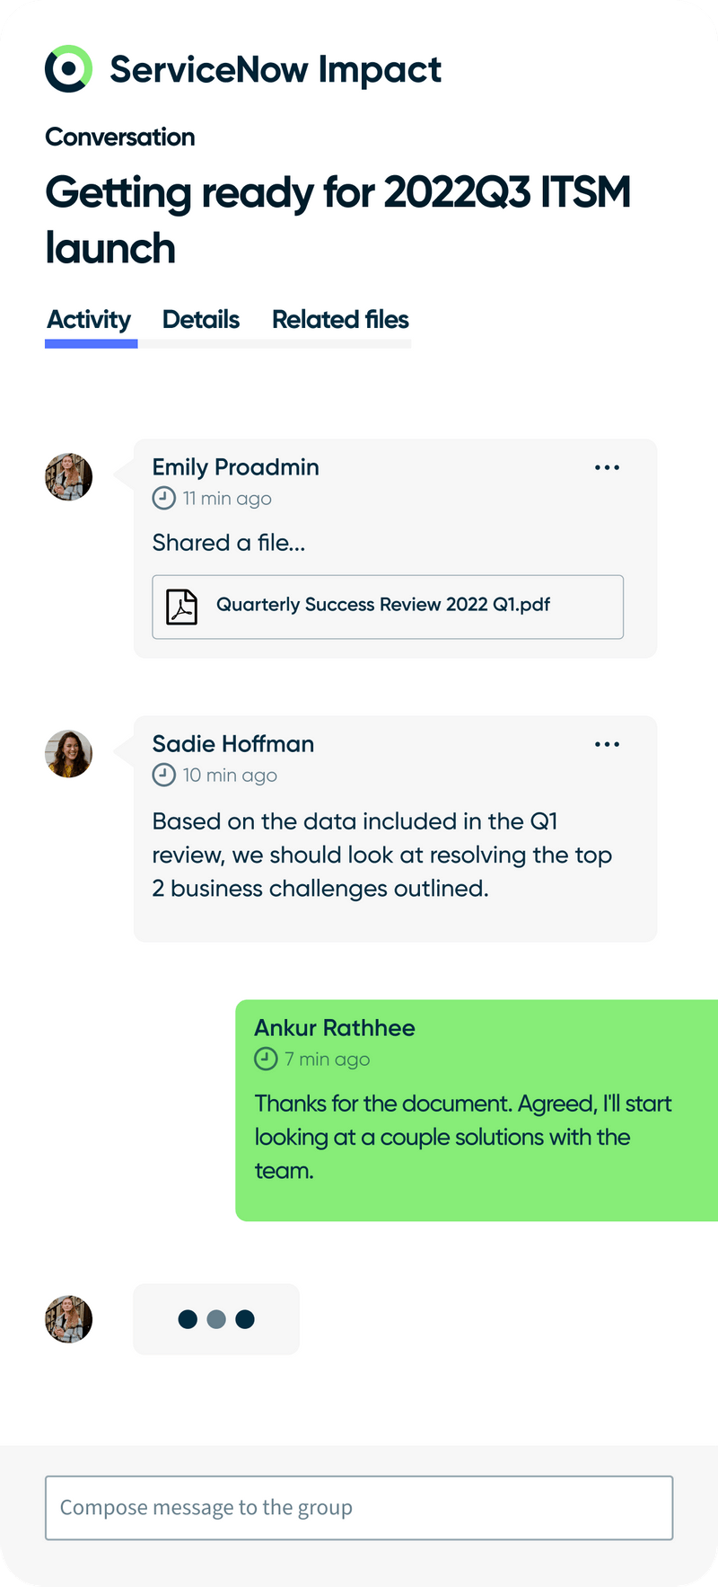This screenshot has width=718, height=1587.
Task: Click the clock icon in Sadie Hoffman's message
Action: coord(162,775)
